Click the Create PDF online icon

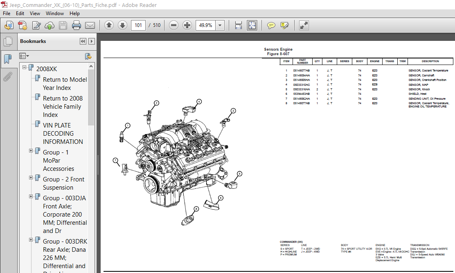[x=9, y=25]
